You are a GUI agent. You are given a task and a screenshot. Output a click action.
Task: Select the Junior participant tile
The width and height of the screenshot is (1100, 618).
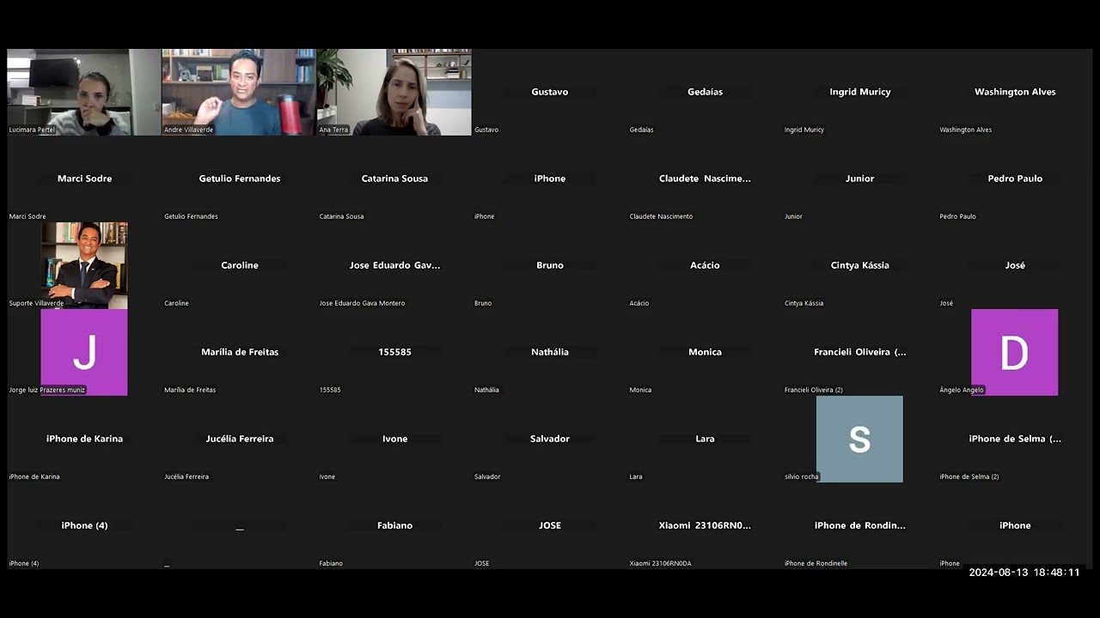(x=859, y=179)
